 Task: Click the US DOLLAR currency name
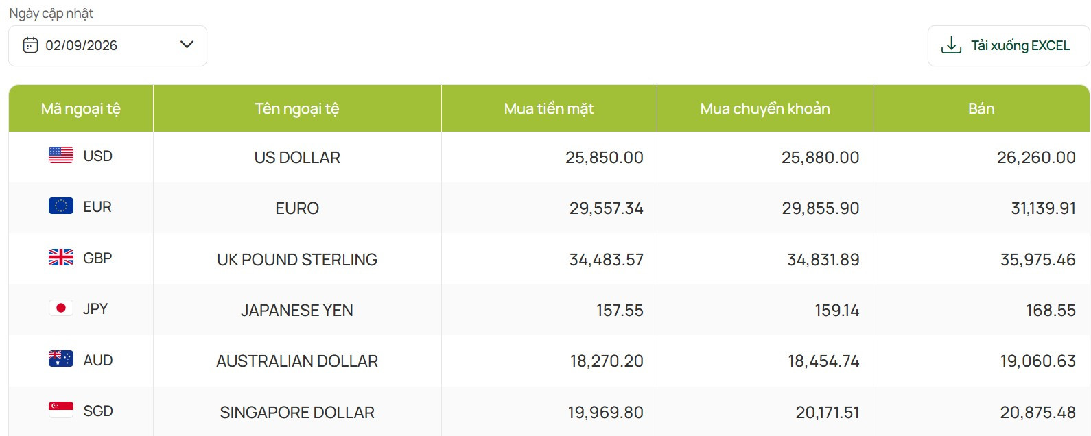[x=297, y=158]
